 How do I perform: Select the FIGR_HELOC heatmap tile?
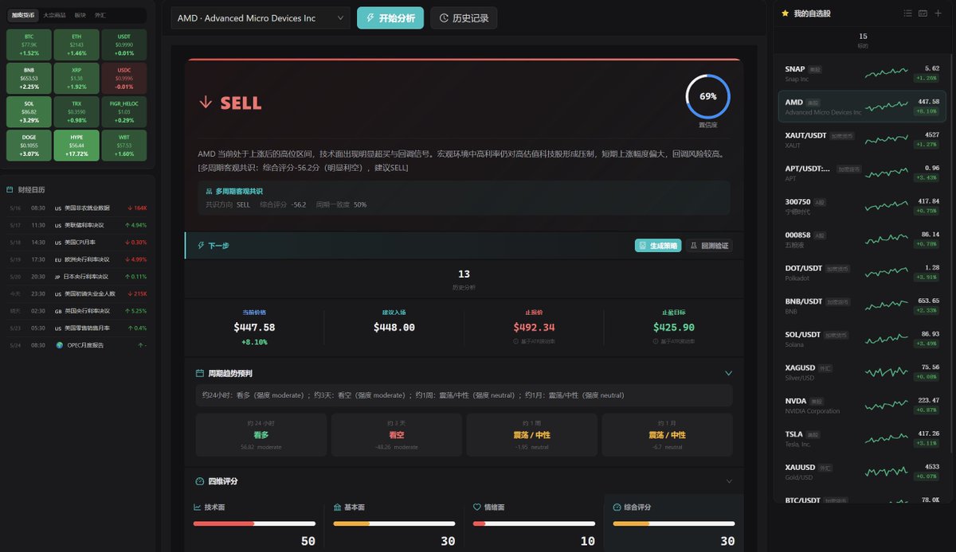[124, 112]
